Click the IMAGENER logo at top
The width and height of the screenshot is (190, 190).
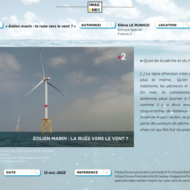coord(95,7)
